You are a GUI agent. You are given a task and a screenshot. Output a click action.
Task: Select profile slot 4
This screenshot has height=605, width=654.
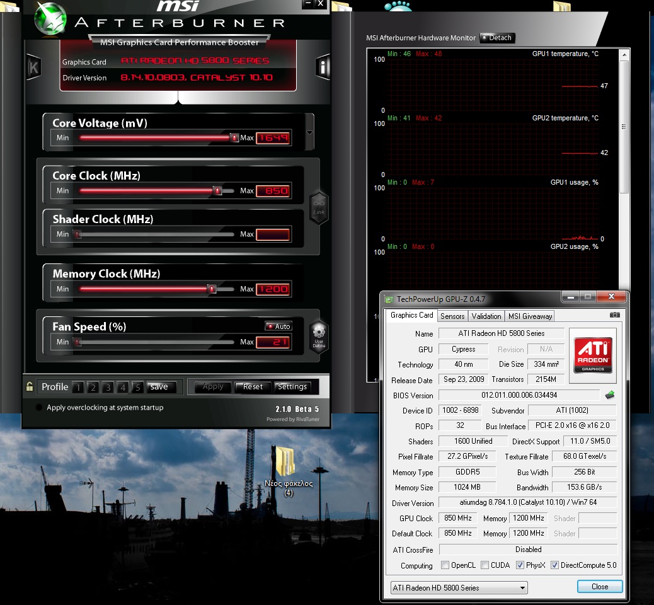(123, 387)
